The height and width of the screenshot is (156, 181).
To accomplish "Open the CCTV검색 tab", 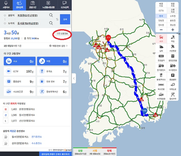I will (x=65, y=5).
